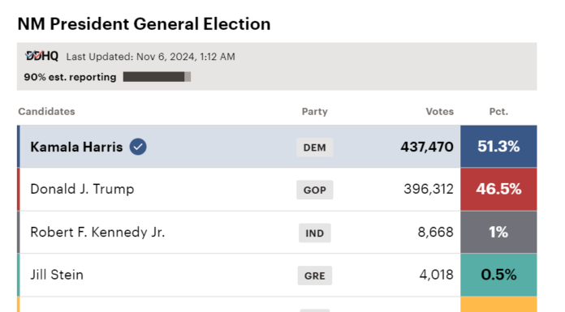The width and height of the screenshot is (565, 312).
Task: Select the GOP party badge
Action: click(x=315, y=190)
